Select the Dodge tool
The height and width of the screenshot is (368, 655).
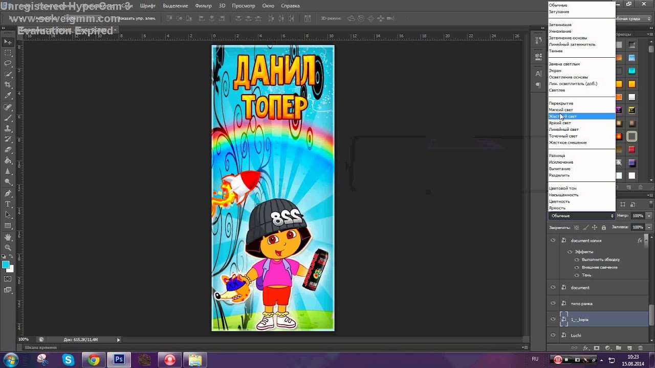click(8, 182)
